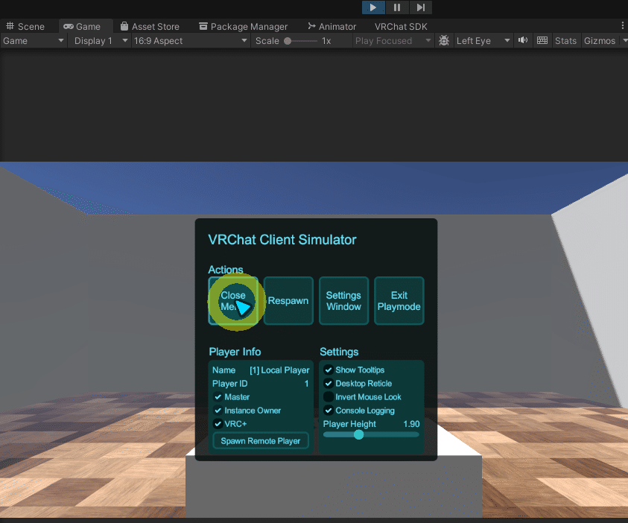
Task: Toggle Desktop Reticle checkbox
Action: [329, 384]
